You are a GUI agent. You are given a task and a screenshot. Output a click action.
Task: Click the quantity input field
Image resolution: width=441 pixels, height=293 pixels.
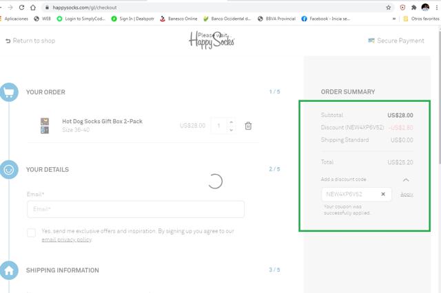pyautogui.click(x=219, y=126)
